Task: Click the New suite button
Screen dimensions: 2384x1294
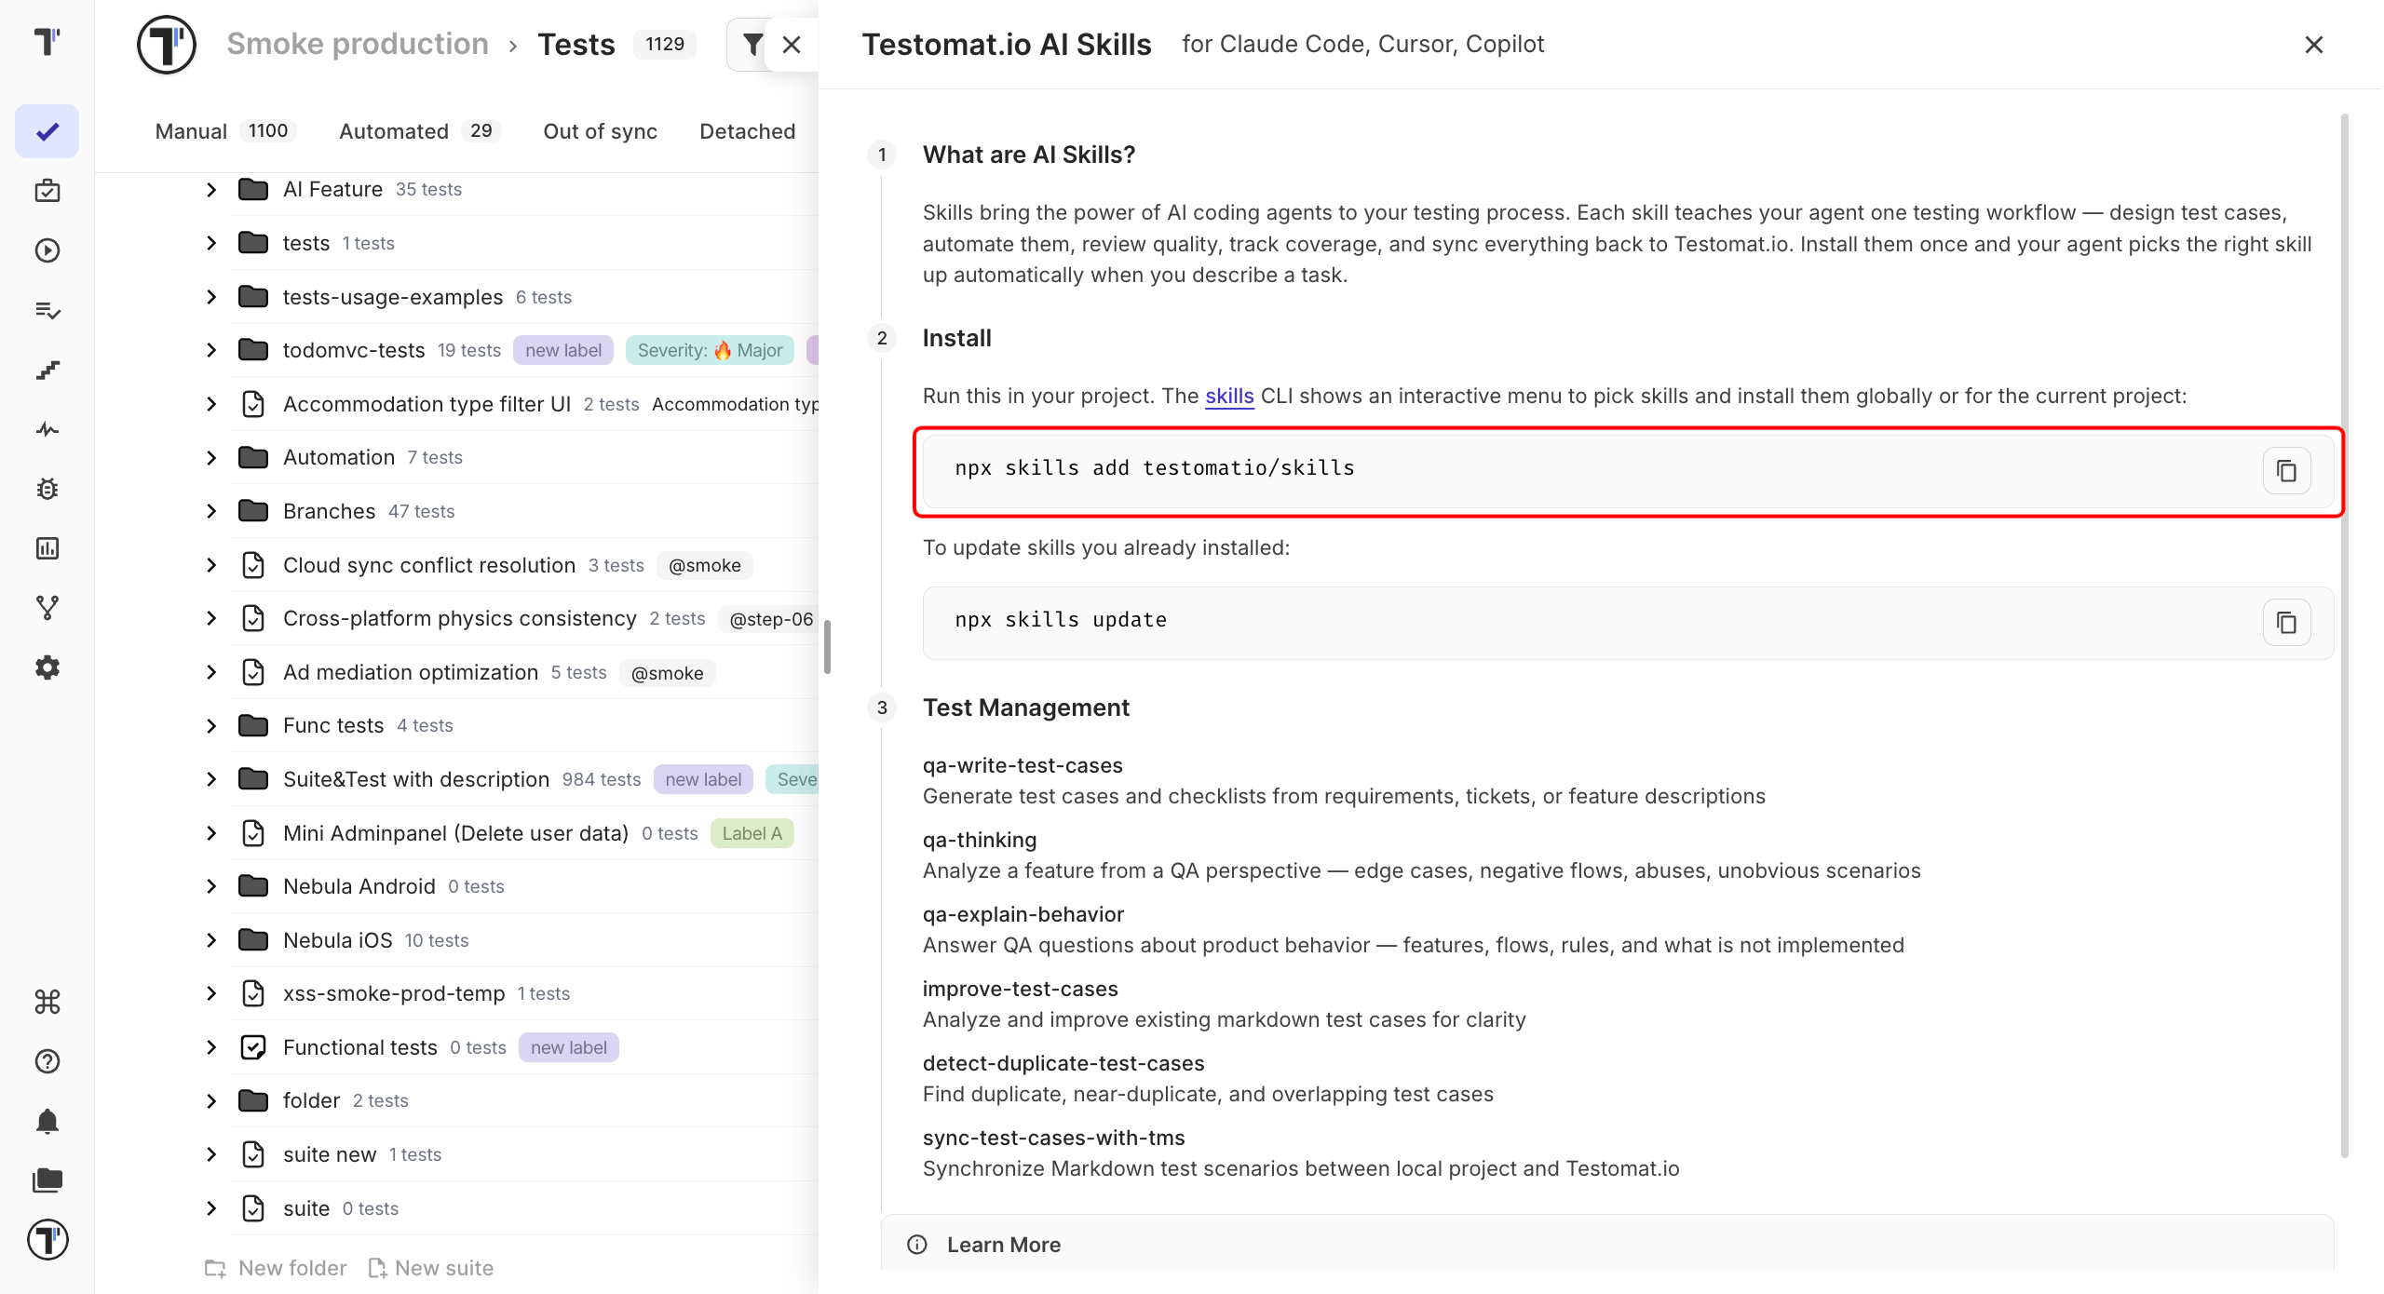Action: point(431,1268)
